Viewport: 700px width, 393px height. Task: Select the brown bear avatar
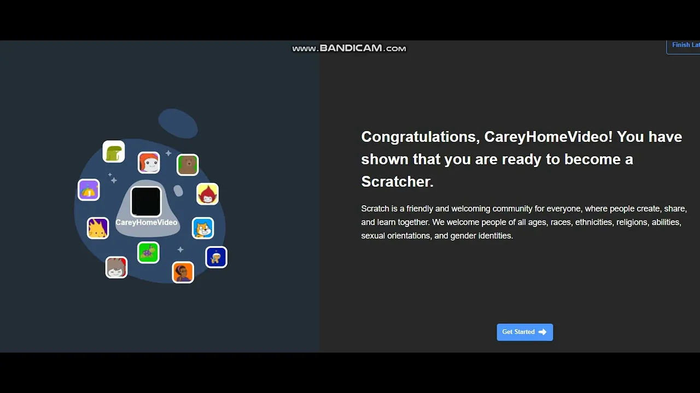[188, 164]
